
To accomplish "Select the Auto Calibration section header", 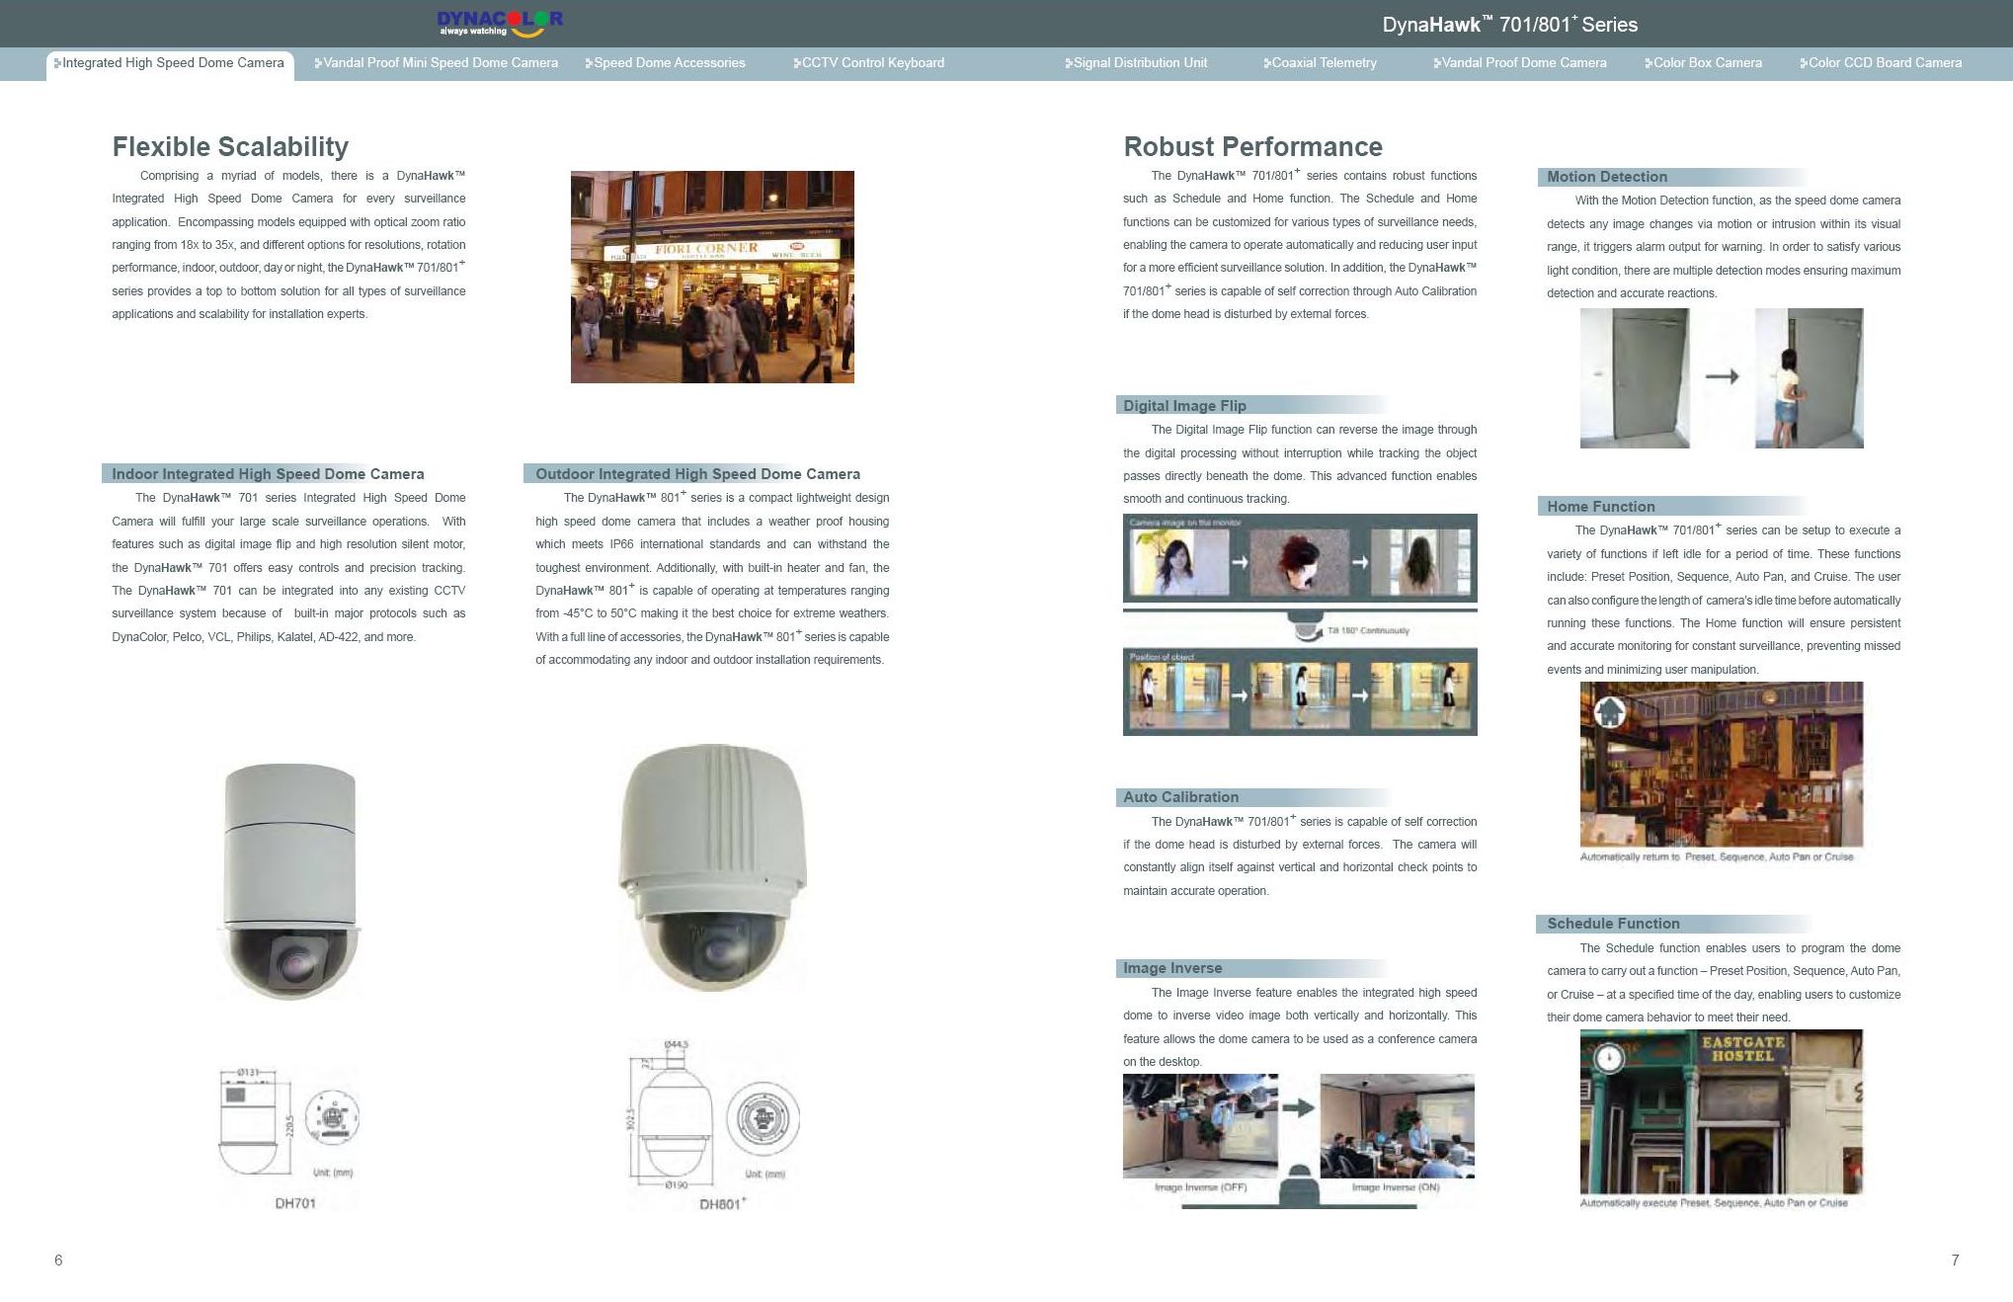I will (1252, 797).
